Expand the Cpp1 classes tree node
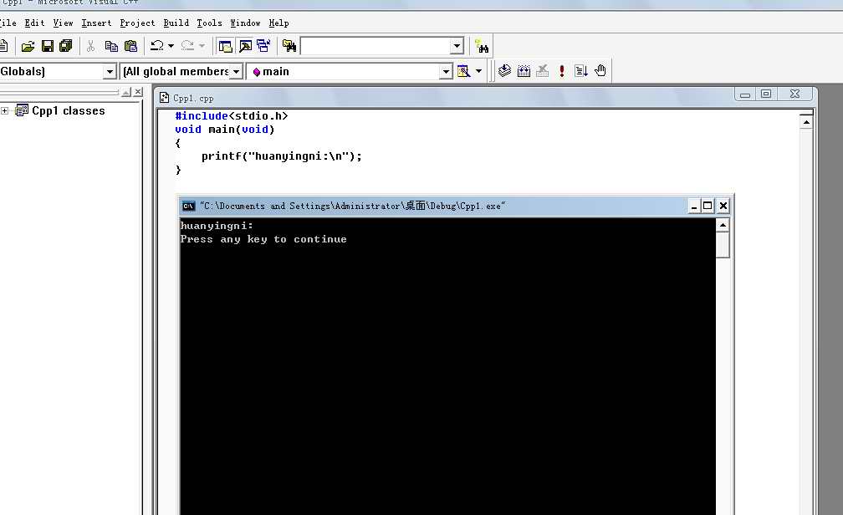 coord(5,110)
